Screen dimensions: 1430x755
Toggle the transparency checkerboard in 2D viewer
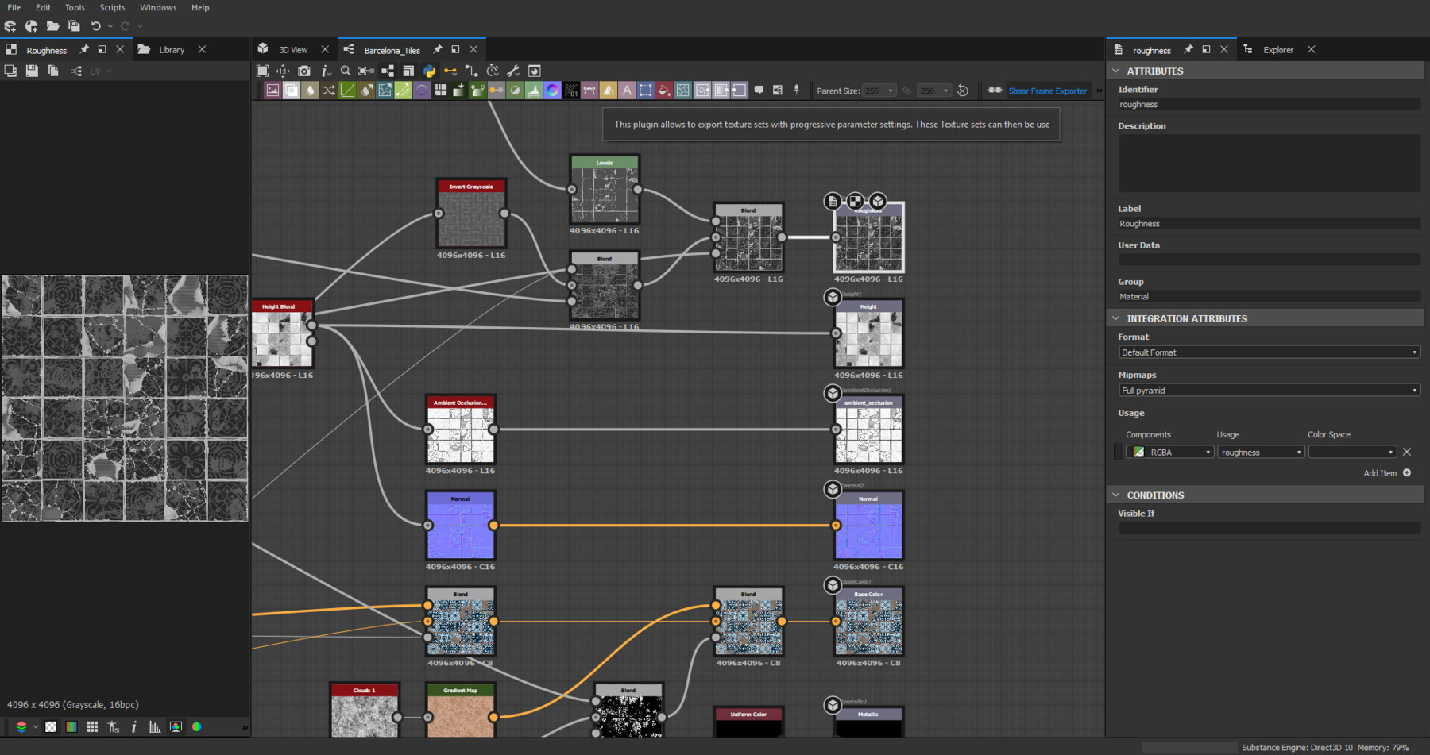[51, 727]
